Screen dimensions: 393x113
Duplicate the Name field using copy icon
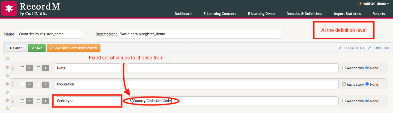click(29, 68)
